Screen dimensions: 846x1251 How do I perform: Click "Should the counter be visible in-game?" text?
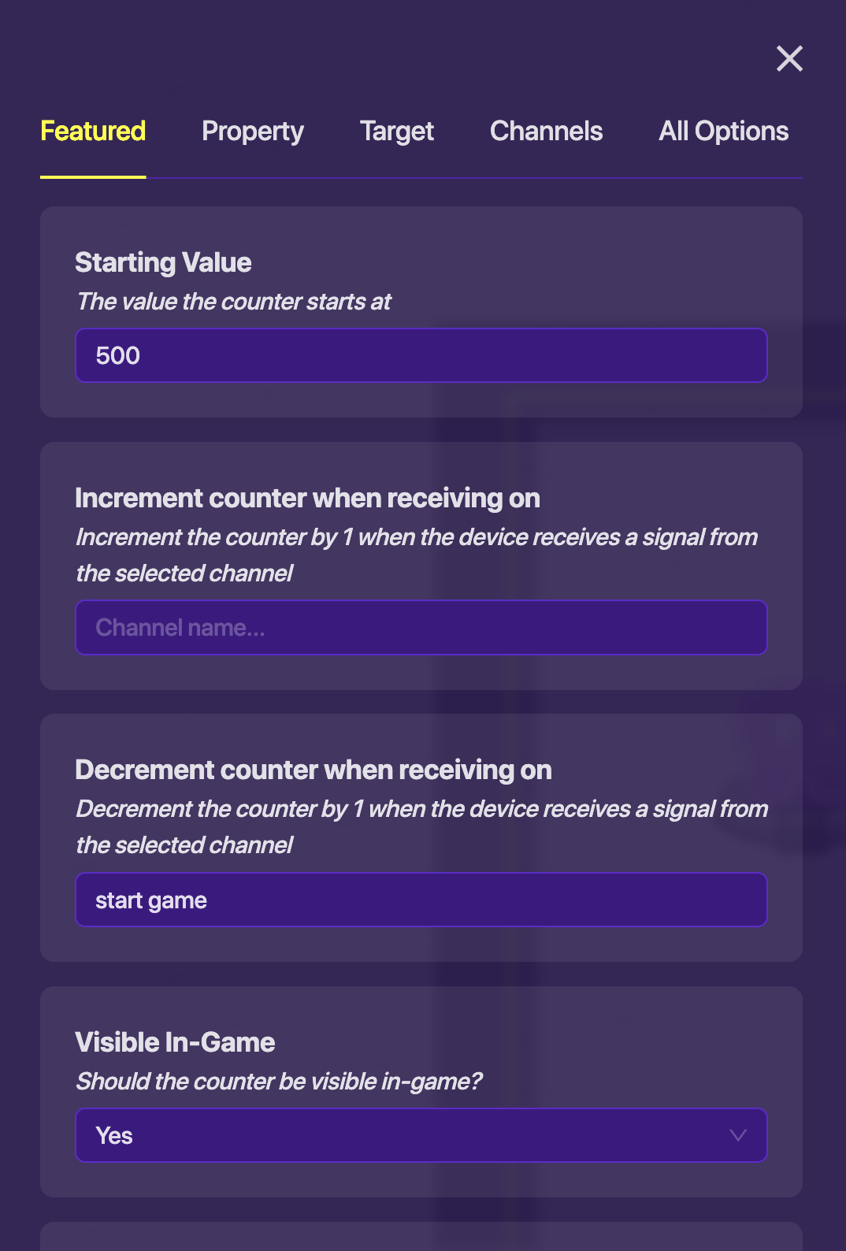point(278,1082)
